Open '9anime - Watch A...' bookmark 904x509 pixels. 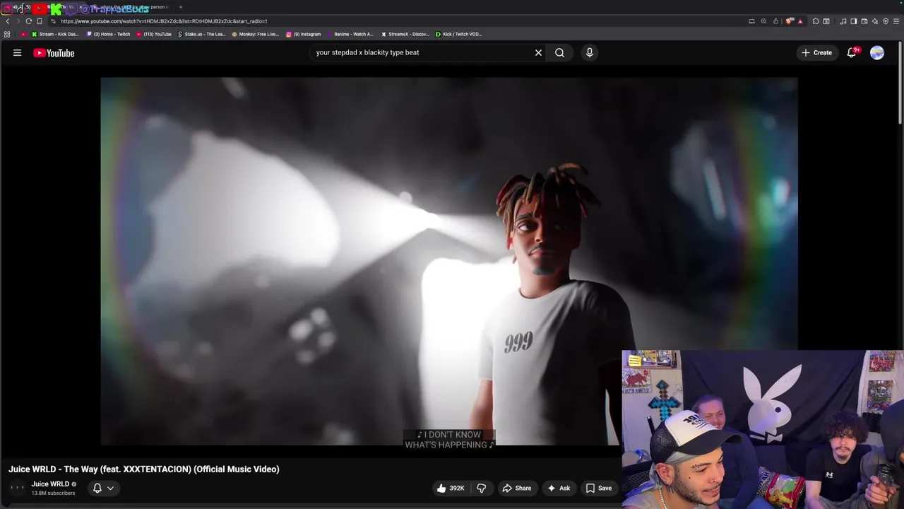click(350, 34)
